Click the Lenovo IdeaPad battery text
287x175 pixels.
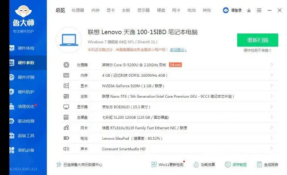click(132, 138)
